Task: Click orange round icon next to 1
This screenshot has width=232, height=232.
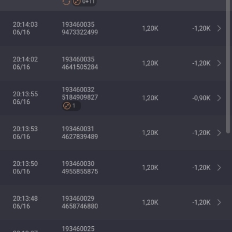Action: coord(67,106)
